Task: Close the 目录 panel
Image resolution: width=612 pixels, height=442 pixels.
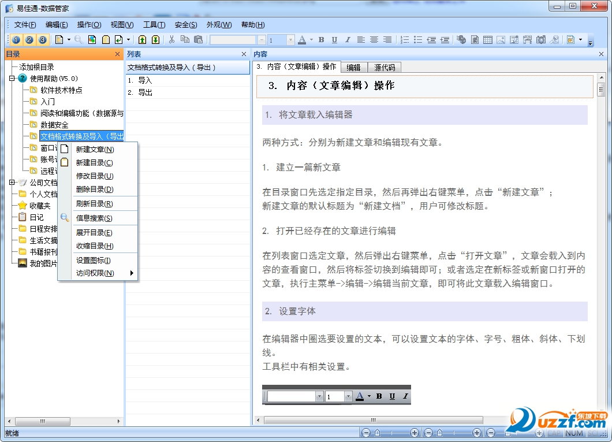Action: pos(117,54)
